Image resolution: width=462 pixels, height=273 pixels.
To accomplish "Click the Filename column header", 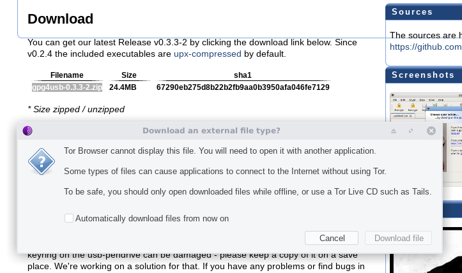I will tap(67, 75).
